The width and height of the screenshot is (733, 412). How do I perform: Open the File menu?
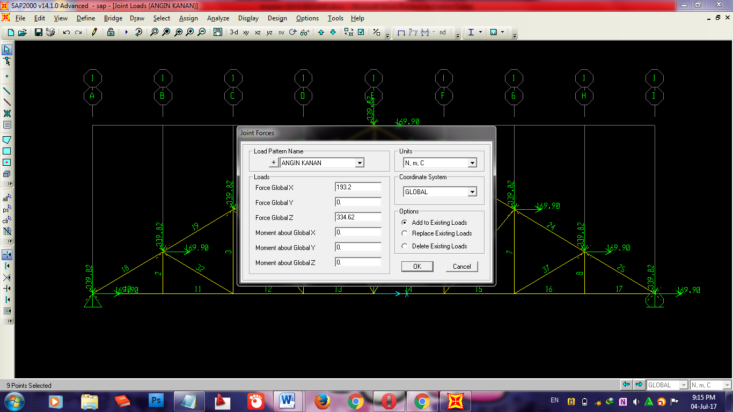tap(20, 18)
